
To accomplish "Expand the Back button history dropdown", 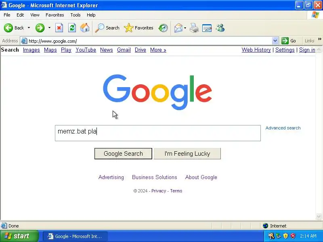I will 29,28.
